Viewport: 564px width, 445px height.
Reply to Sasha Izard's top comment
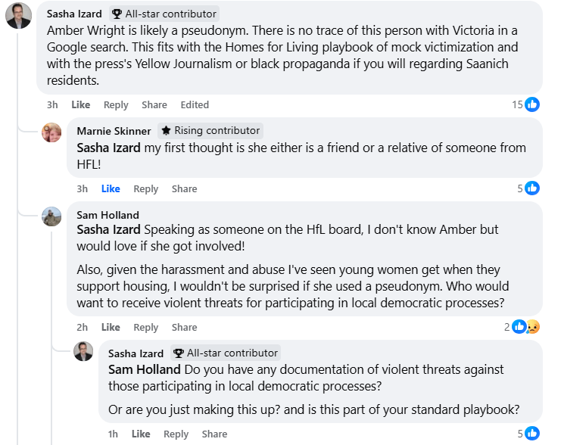click(x=116, y=104)
